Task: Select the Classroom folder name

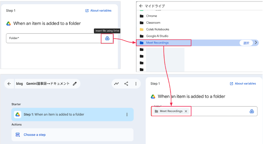Action: click(x=153, y=23)
